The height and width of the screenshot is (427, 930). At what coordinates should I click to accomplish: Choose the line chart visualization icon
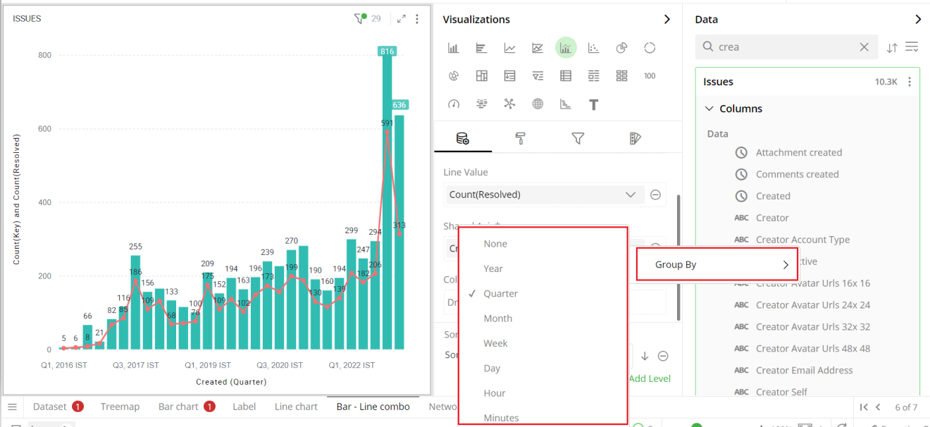point(509,48)
